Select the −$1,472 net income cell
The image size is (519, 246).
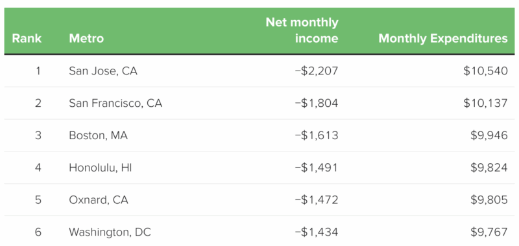pos(317,200)
